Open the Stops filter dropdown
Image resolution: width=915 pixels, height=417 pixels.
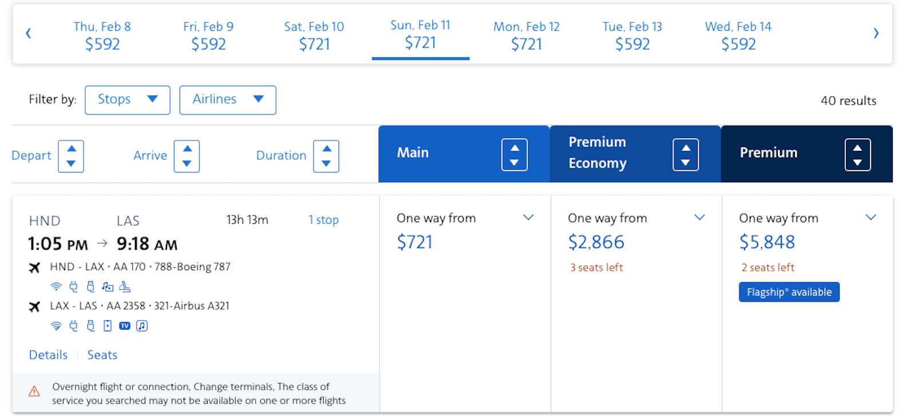128,100
